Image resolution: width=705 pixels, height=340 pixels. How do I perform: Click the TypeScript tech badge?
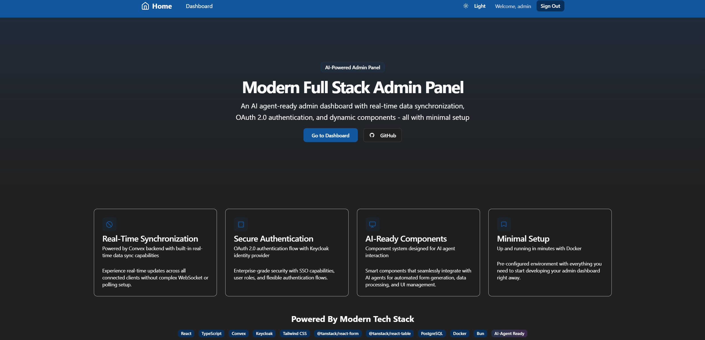[x=211, y=333]
